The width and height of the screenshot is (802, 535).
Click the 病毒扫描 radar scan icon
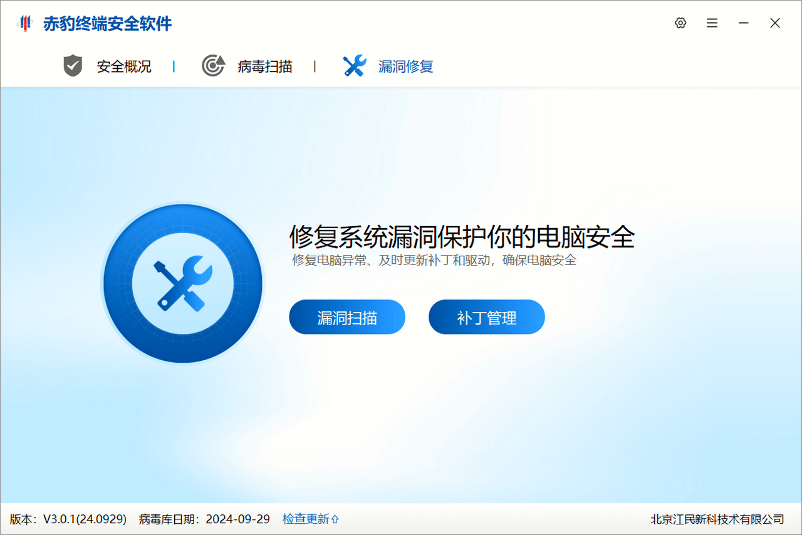(x=213, y=65)
